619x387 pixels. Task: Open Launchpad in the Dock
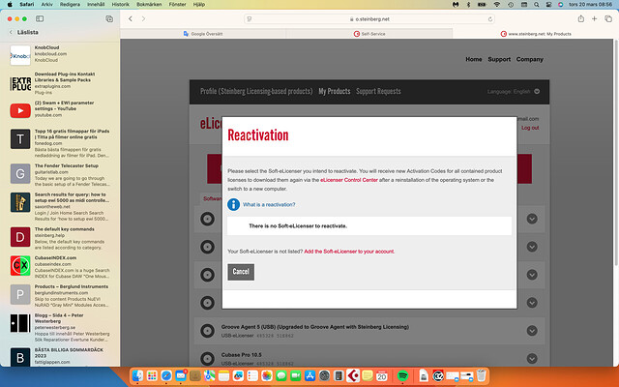(x=152, y=375)
